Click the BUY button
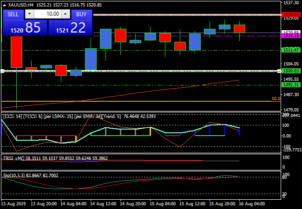Screen dimensions: 302x209 click(x=81, y=14)
